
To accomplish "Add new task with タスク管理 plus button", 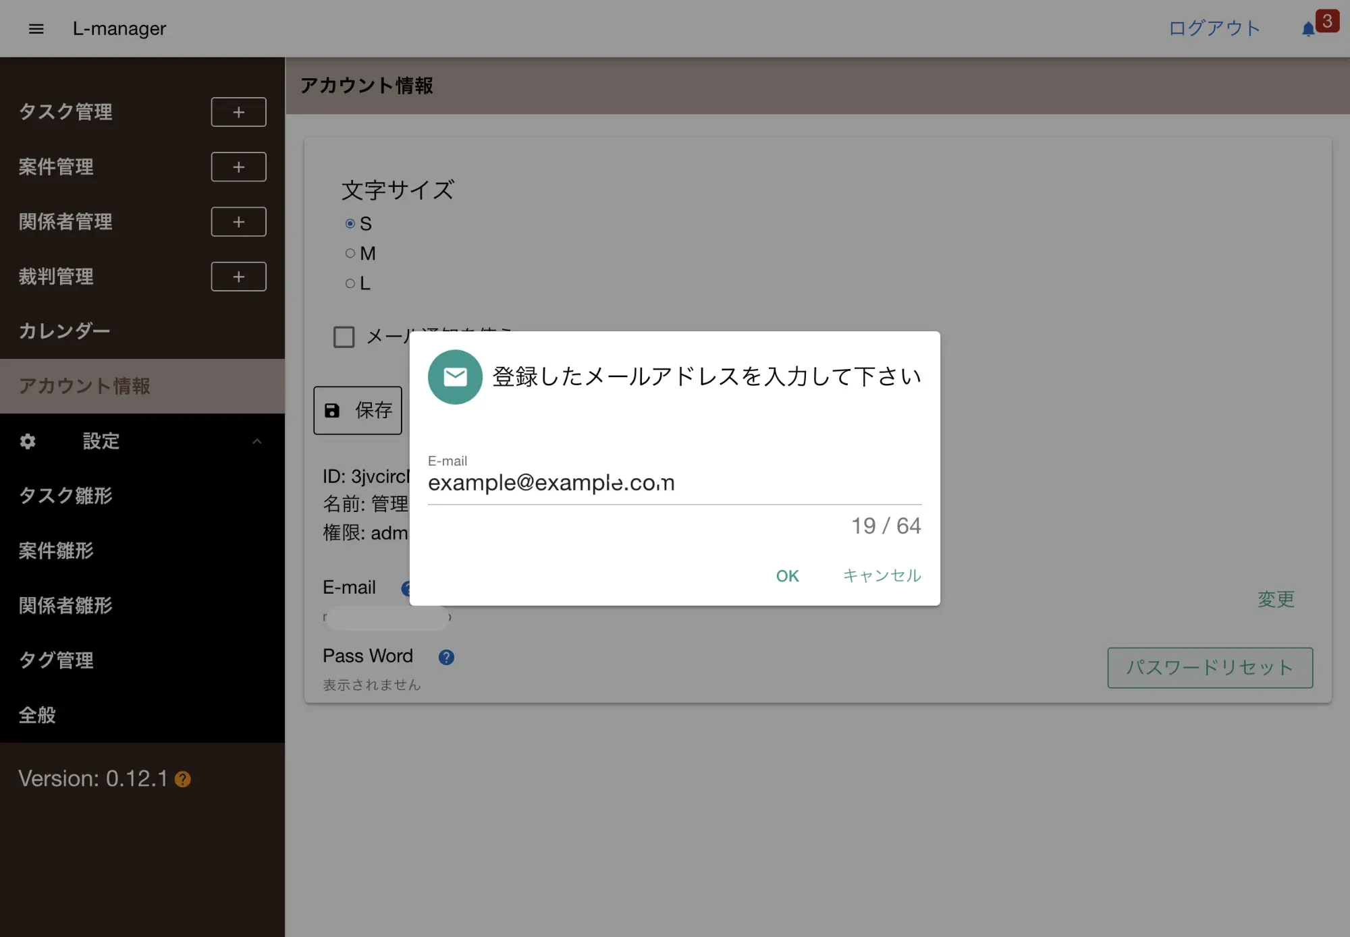I will 238,112.
